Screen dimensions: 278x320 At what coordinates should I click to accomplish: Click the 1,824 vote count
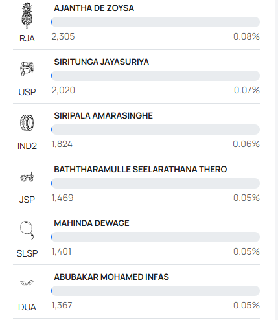pos(62,144)
